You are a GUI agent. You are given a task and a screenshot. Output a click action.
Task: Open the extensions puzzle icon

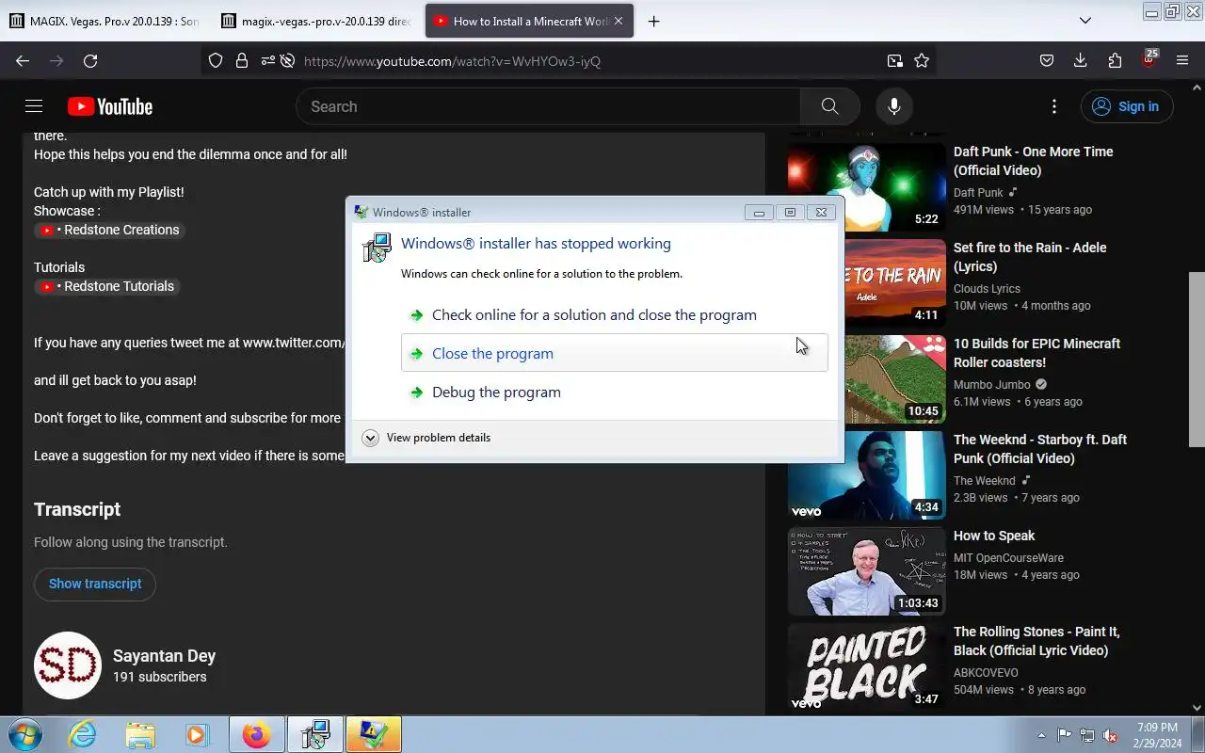[x=1115, y=61]
